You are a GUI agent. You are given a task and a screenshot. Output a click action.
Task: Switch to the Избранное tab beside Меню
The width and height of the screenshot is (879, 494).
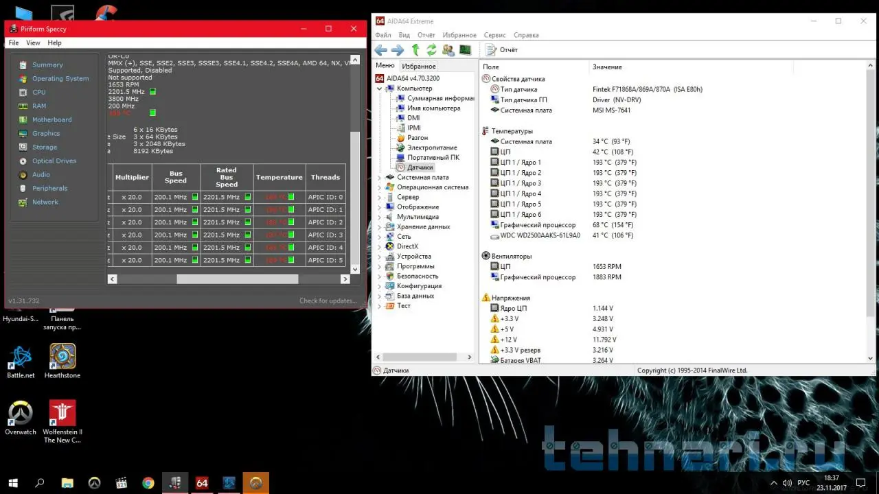pyautogui.click(x=419, y=67)
